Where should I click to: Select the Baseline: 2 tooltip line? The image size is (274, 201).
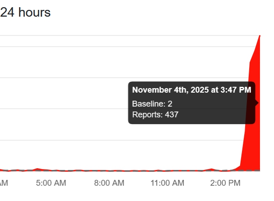tap(152, 104)
